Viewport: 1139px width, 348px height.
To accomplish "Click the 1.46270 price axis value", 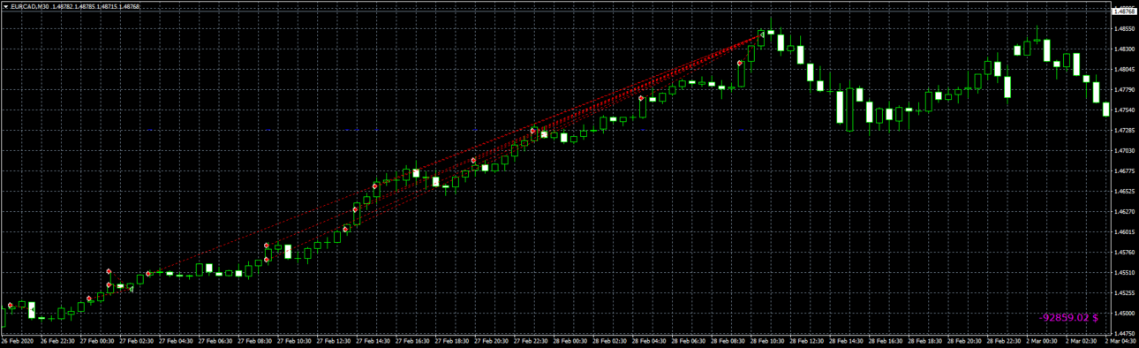I will [1125, 212].
